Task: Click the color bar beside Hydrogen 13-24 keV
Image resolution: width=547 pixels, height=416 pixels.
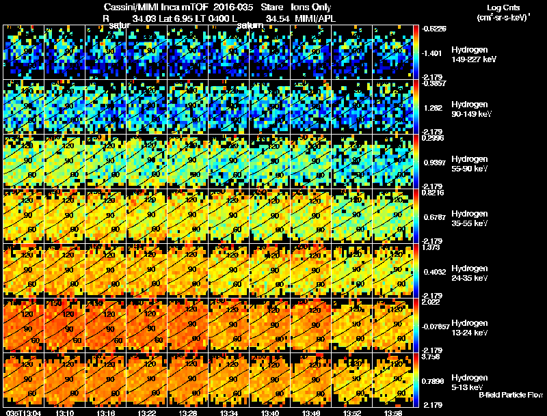Action: (416, 326)
